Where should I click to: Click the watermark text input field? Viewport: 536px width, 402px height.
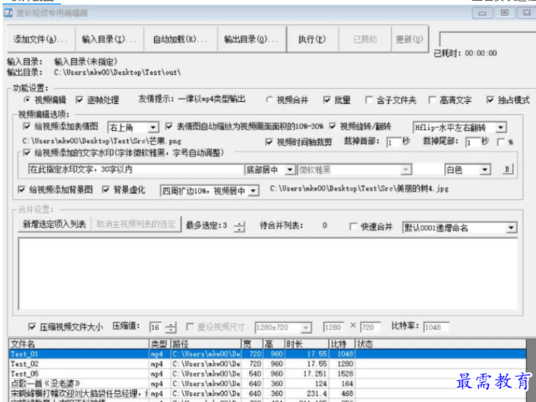[x=136, y=169]
